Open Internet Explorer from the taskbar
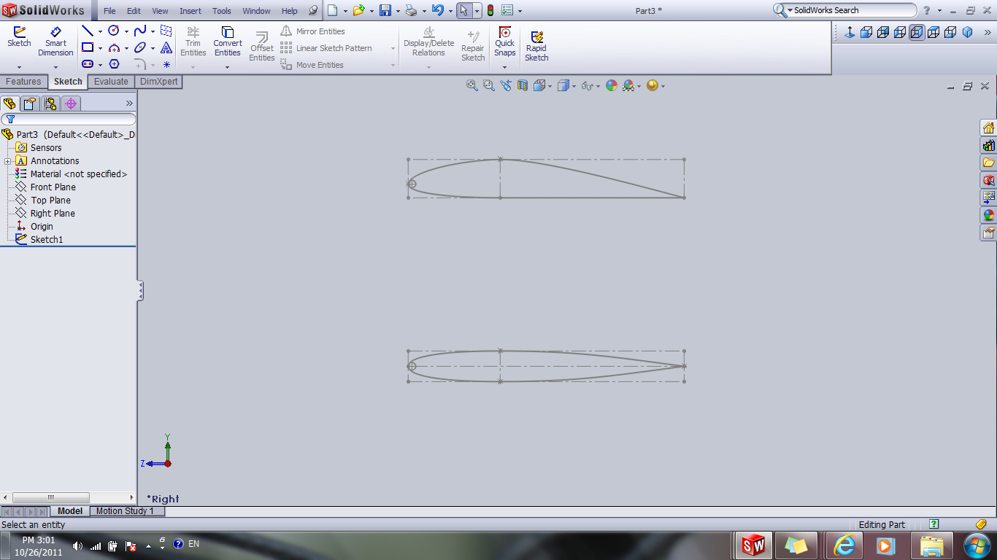Viewport: 997px width, 560px height. tap(844, 545)
